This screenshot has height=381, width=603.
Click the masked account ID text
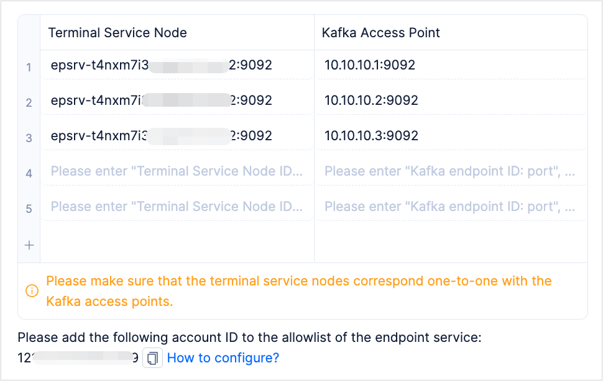[x=78, y=358]
